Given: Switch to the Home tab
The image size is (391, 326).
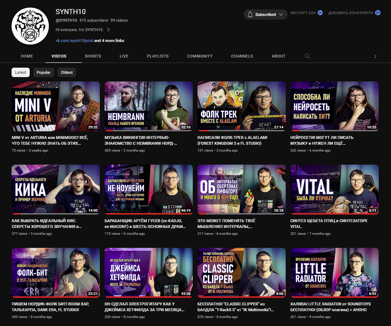Looking at the screenshot, I should coord(27,56).
